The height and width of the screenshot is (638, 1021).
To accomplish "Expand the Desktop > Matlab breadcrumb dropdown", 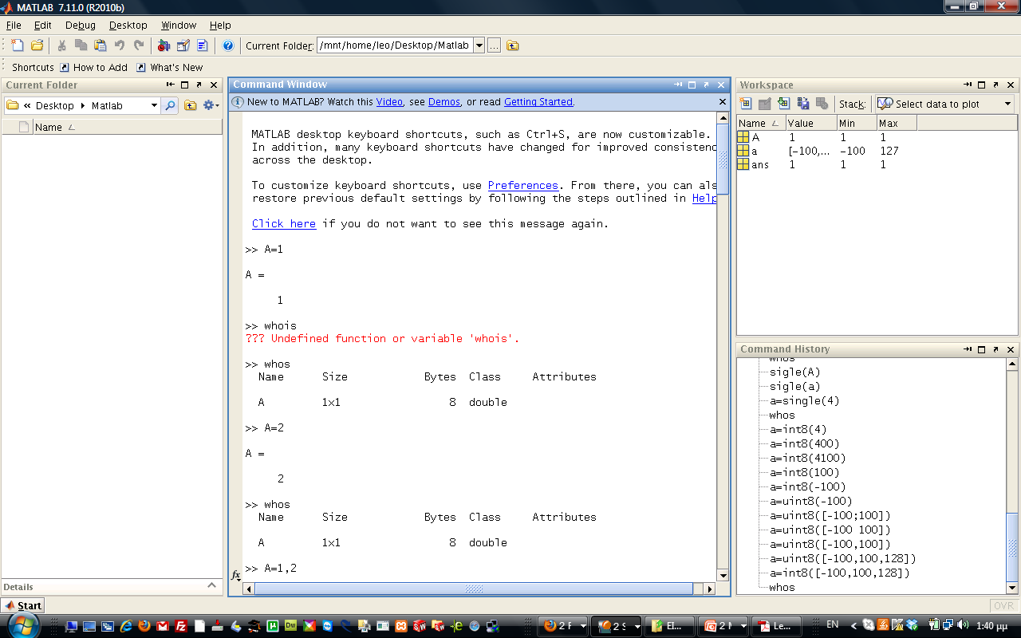I will tap(154, 105).
